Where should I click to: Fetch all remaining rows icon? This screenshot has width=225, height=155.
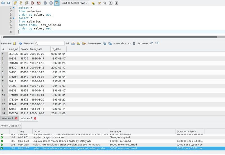157,43
